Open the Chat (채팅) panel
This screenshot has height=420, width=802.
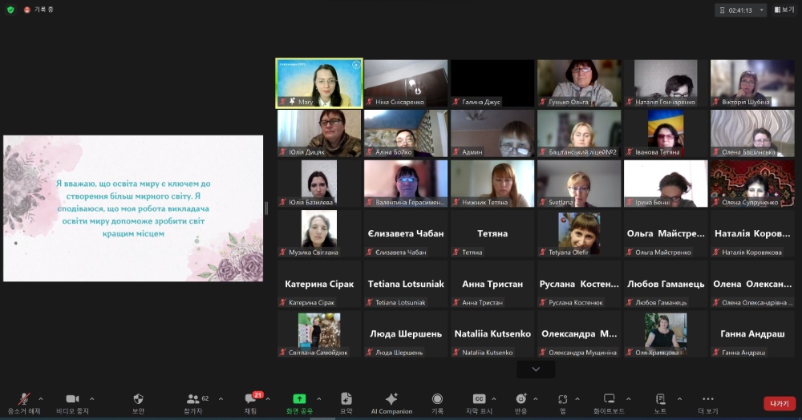[x=250, y=399]
